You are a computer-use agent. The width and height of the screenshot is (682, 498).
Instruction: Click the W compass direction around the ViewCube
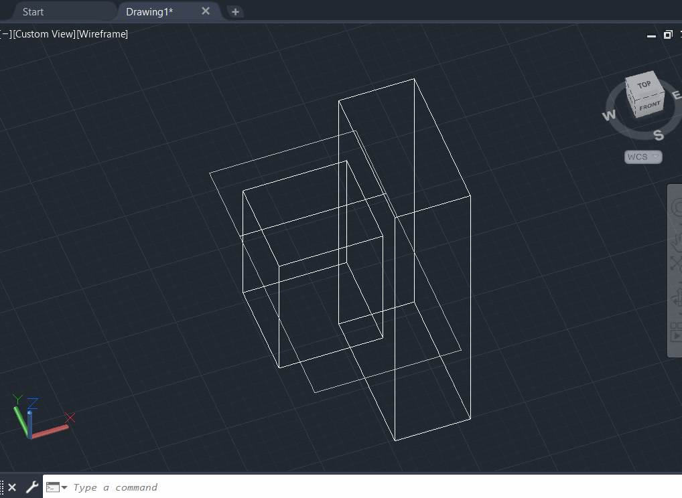click(x=608, y=115)
